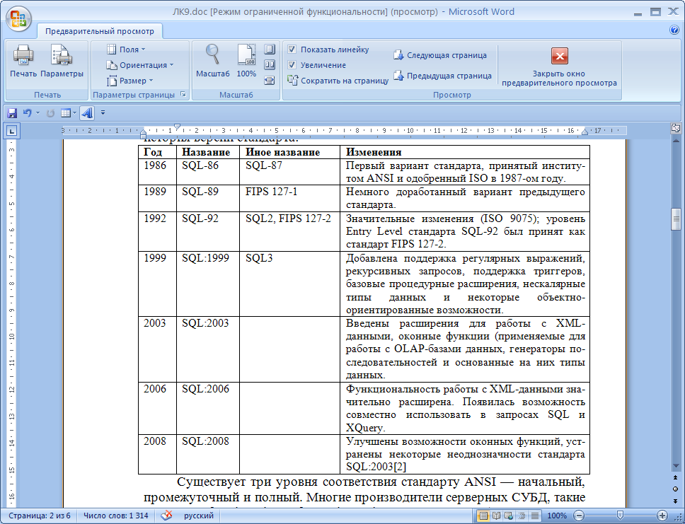Click the redo icon in quick toolbar
Image resolution: width=685 pixels, height=524 pixels.
click(51, 113)
